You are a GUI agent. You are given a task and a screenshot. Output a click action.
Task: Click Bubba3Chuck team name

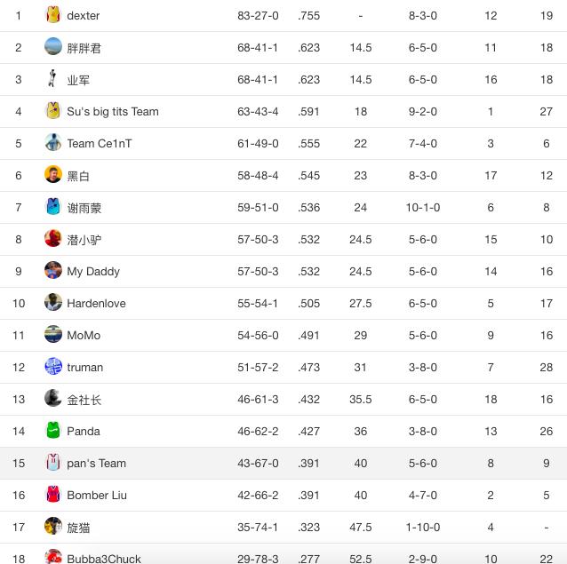tap(104, 558)
